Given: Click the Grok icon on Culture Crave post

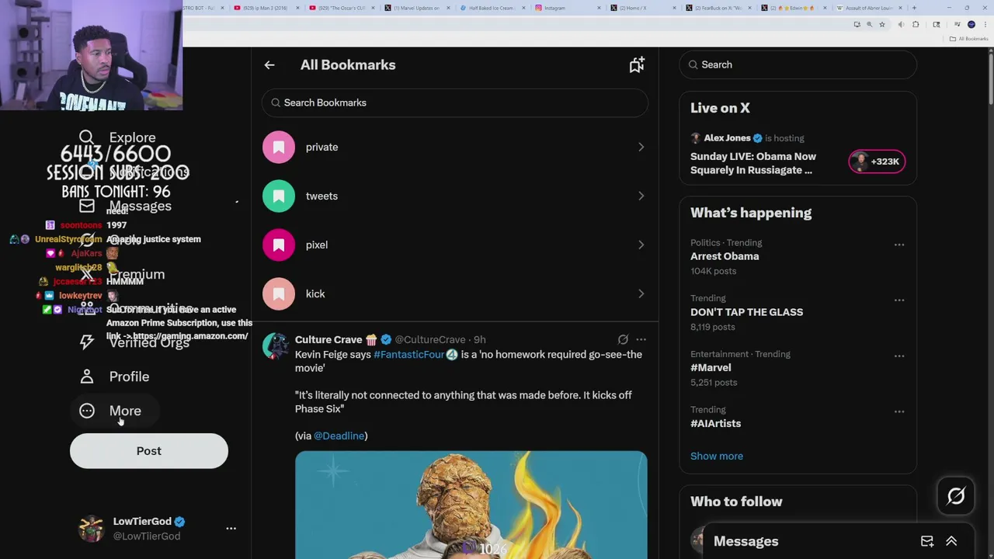Looking at the screenshot, I should tap(623, 339).
